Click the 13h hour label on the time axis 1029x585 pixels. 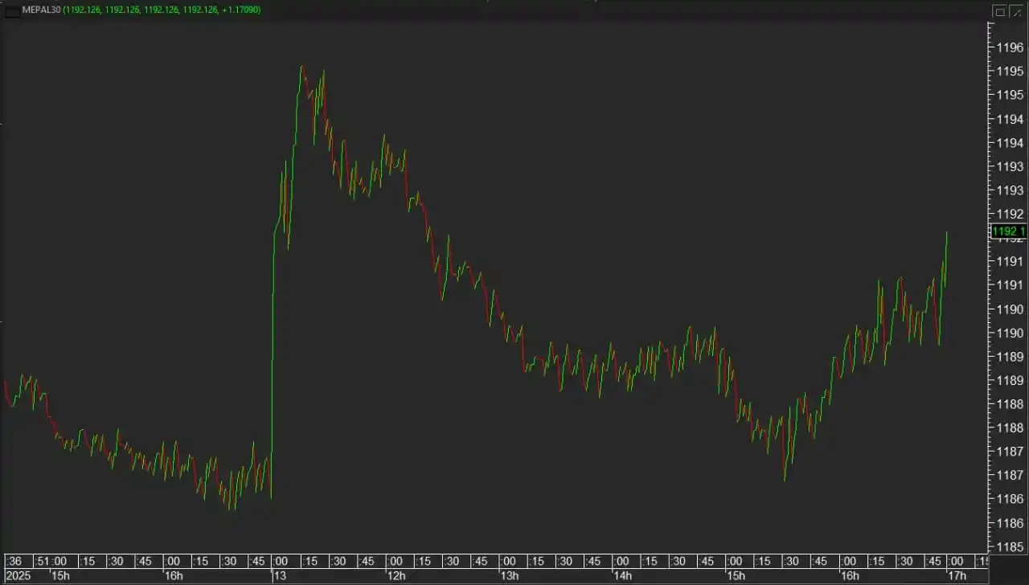coord(510,576)
